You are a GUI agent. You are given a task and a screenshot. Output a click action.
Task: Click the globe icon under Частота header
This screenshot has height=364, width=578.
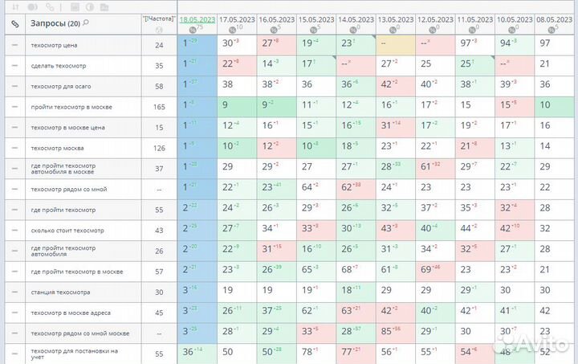(159, 30)
